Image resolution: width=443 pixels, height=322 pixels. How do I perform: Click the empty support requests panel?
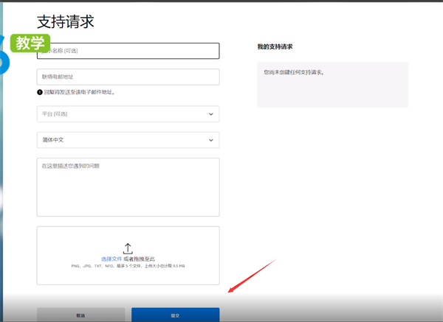[x=332, y=85]
